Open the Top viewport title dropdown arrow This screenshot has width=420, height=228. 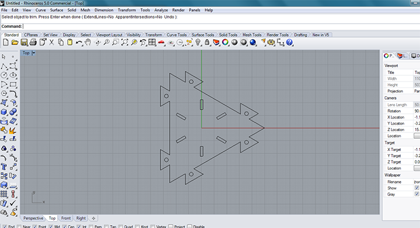coord(33,53)
